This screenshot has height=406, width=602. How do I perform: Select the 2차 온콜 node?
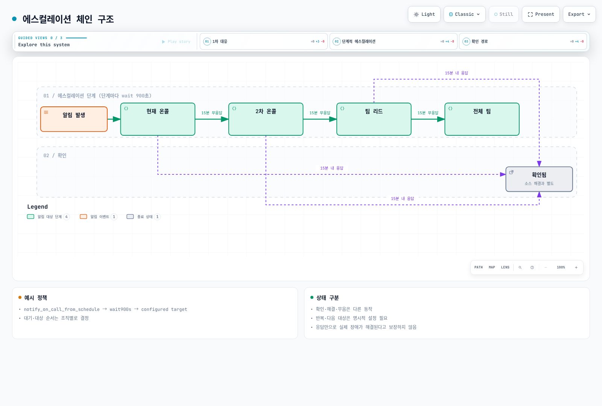tap(266, 119)
